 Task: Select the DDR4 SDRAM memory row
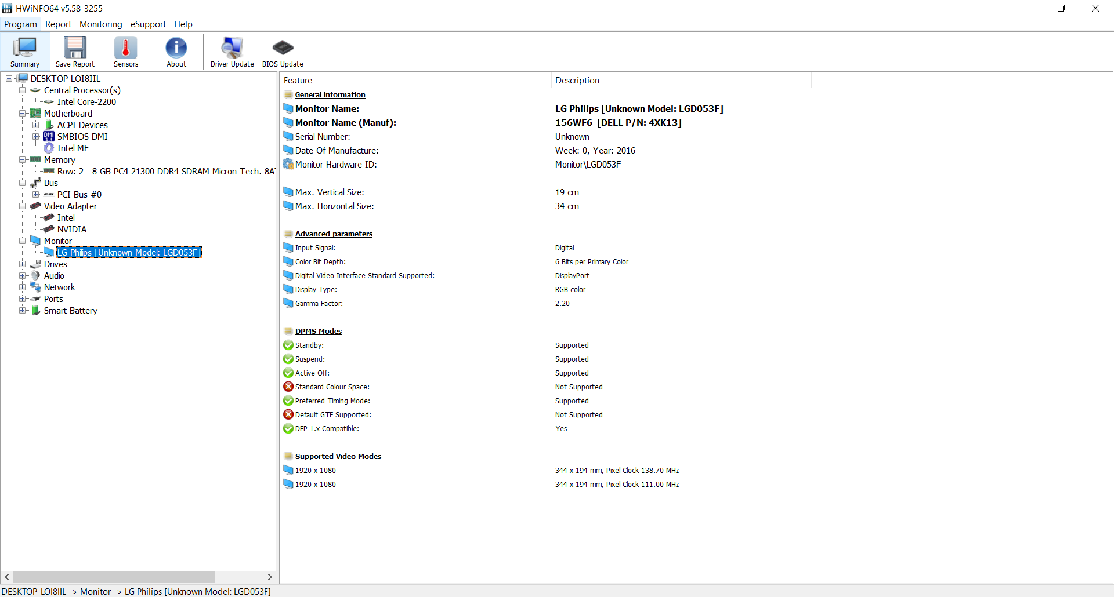tap(167, 171)
